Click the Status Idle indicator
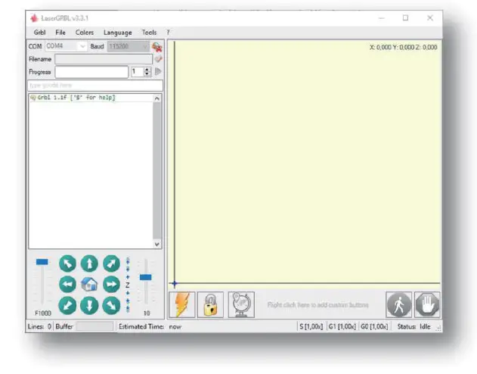 [414, 326]
